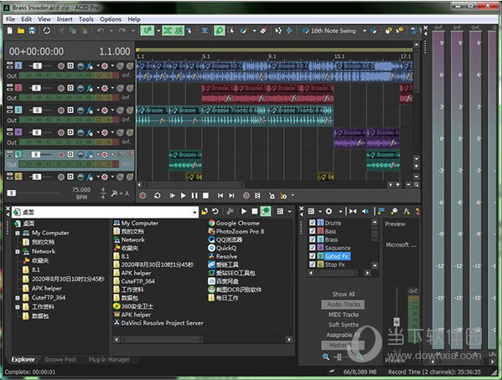Open the Tools menu
Image resolution: width=502 pixels, height=380 pixels.
coord(86,19)
